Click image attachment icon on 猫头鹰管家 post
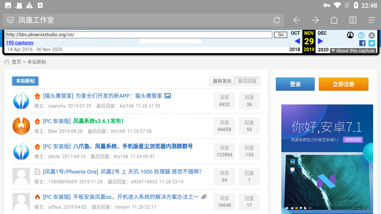Viewport: 381px width, 214px height. (x=168, y=96)
